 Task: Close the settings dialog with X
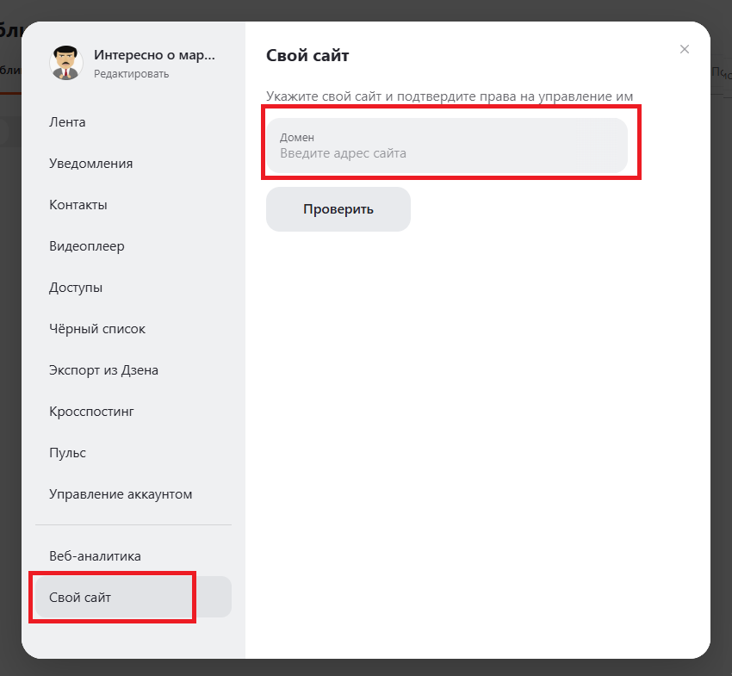(x=685, y=49)
